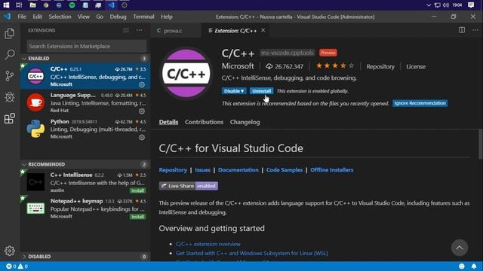Open C/C++ extension overview link
The height and width of the screenshot is (271, 483).
(x=208, y=244)
